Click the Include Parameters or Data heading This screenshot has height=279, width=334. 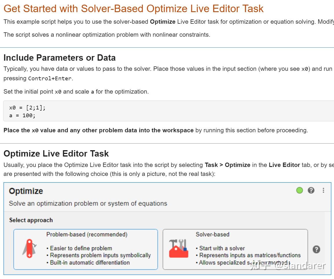pyautogui.click(x=59, y=58)
